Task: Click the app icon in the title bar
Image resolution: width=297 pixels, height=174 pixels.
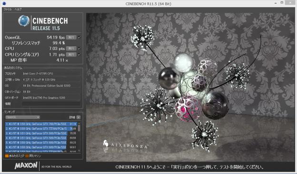Action: coord(4,3)
